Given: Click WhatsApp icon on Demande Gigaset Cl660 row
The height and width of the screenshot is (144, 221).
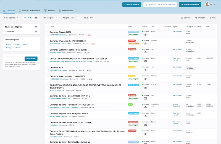Looking at the screenshot, I should point(146,35).
